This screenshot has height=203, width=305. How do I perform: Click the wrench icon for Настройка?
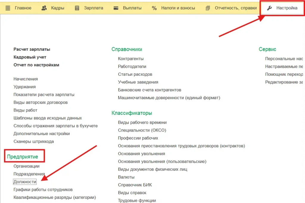click(269, 8)
